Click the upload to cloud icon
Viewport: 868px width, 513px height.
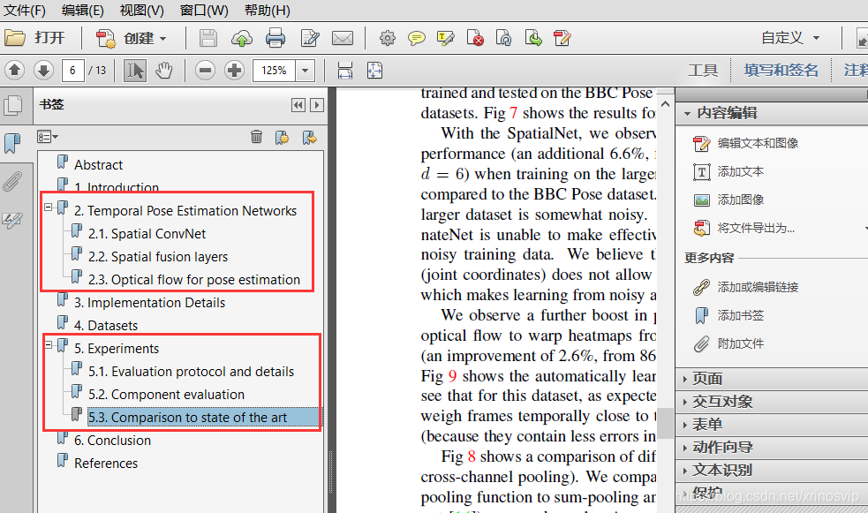tap(241, 38)
